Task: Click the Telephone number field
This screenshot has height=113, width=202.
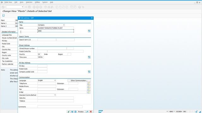Action: click(47, 83)
